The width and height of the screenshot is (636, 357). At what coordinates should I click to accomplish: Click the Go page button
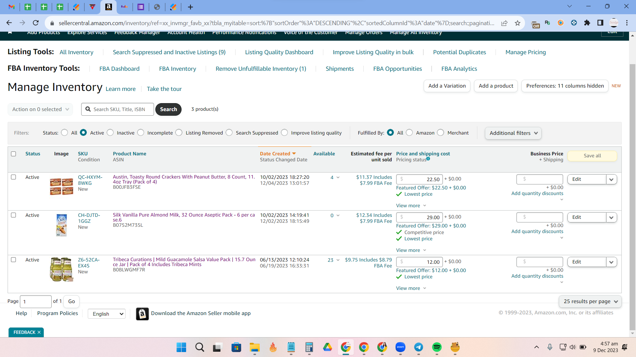(72, 301)
